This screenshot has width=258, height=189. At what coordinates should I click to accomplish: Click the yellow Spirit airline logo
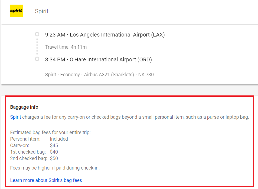(16, 11)
